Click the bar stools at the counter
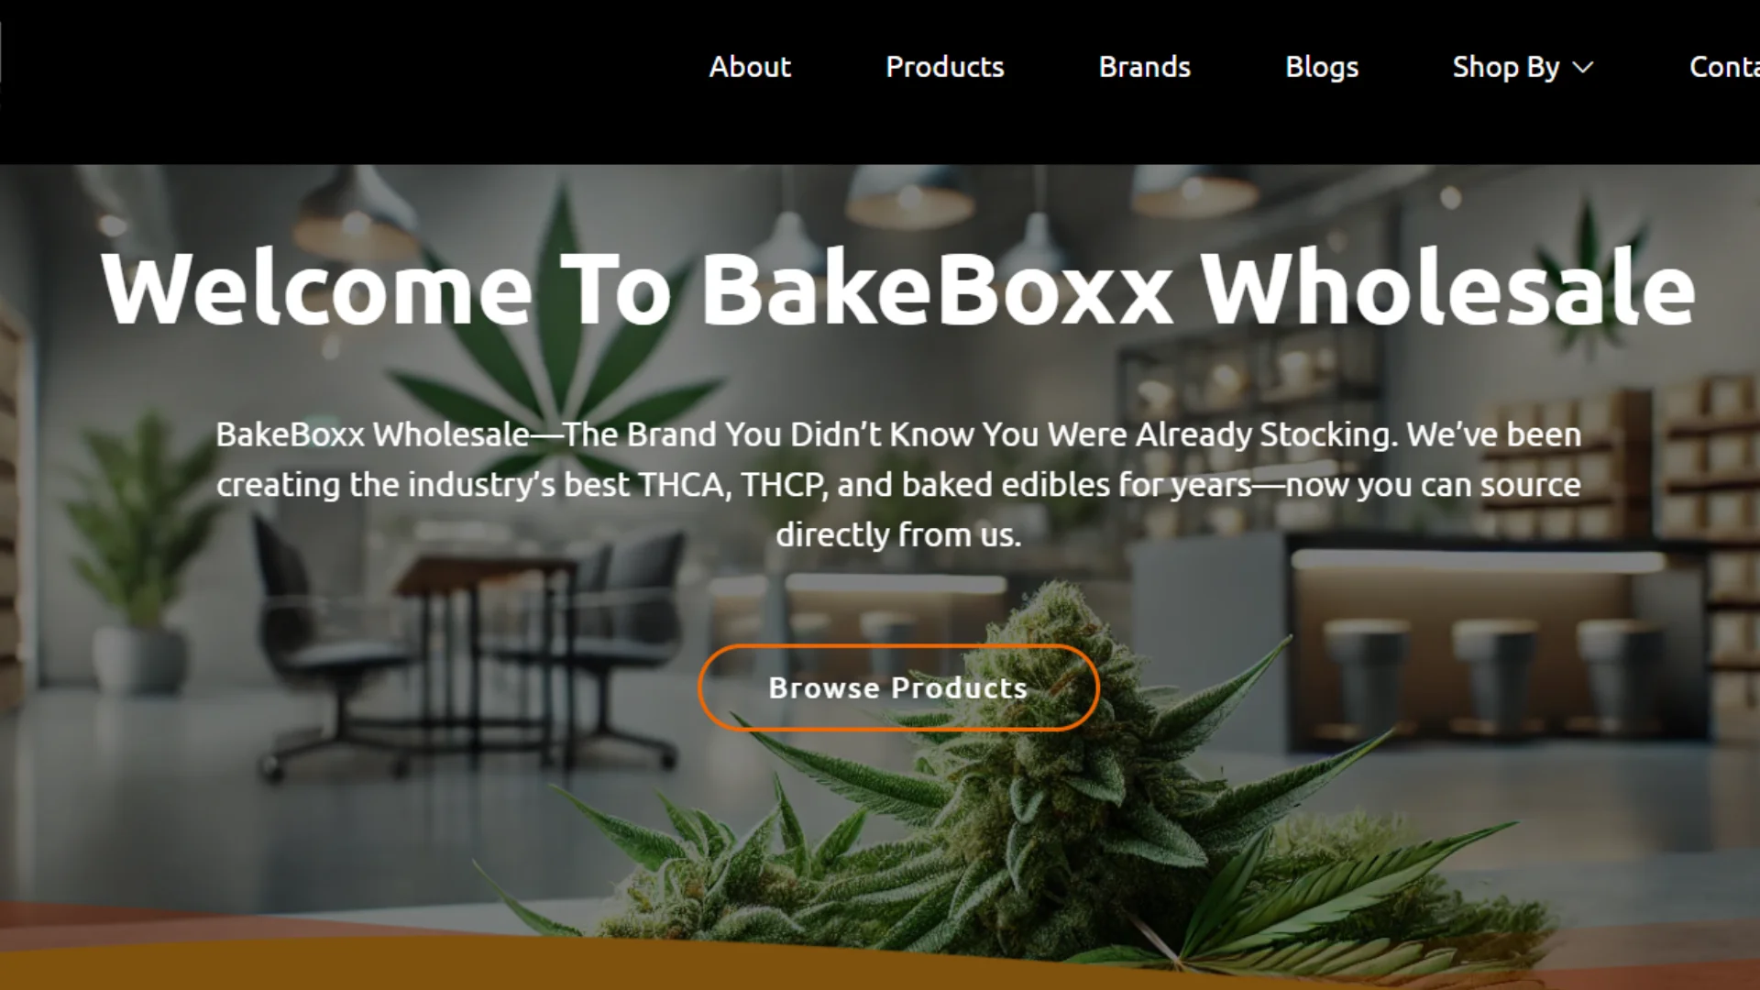 pyautogui.click(x=1494, y=687)
